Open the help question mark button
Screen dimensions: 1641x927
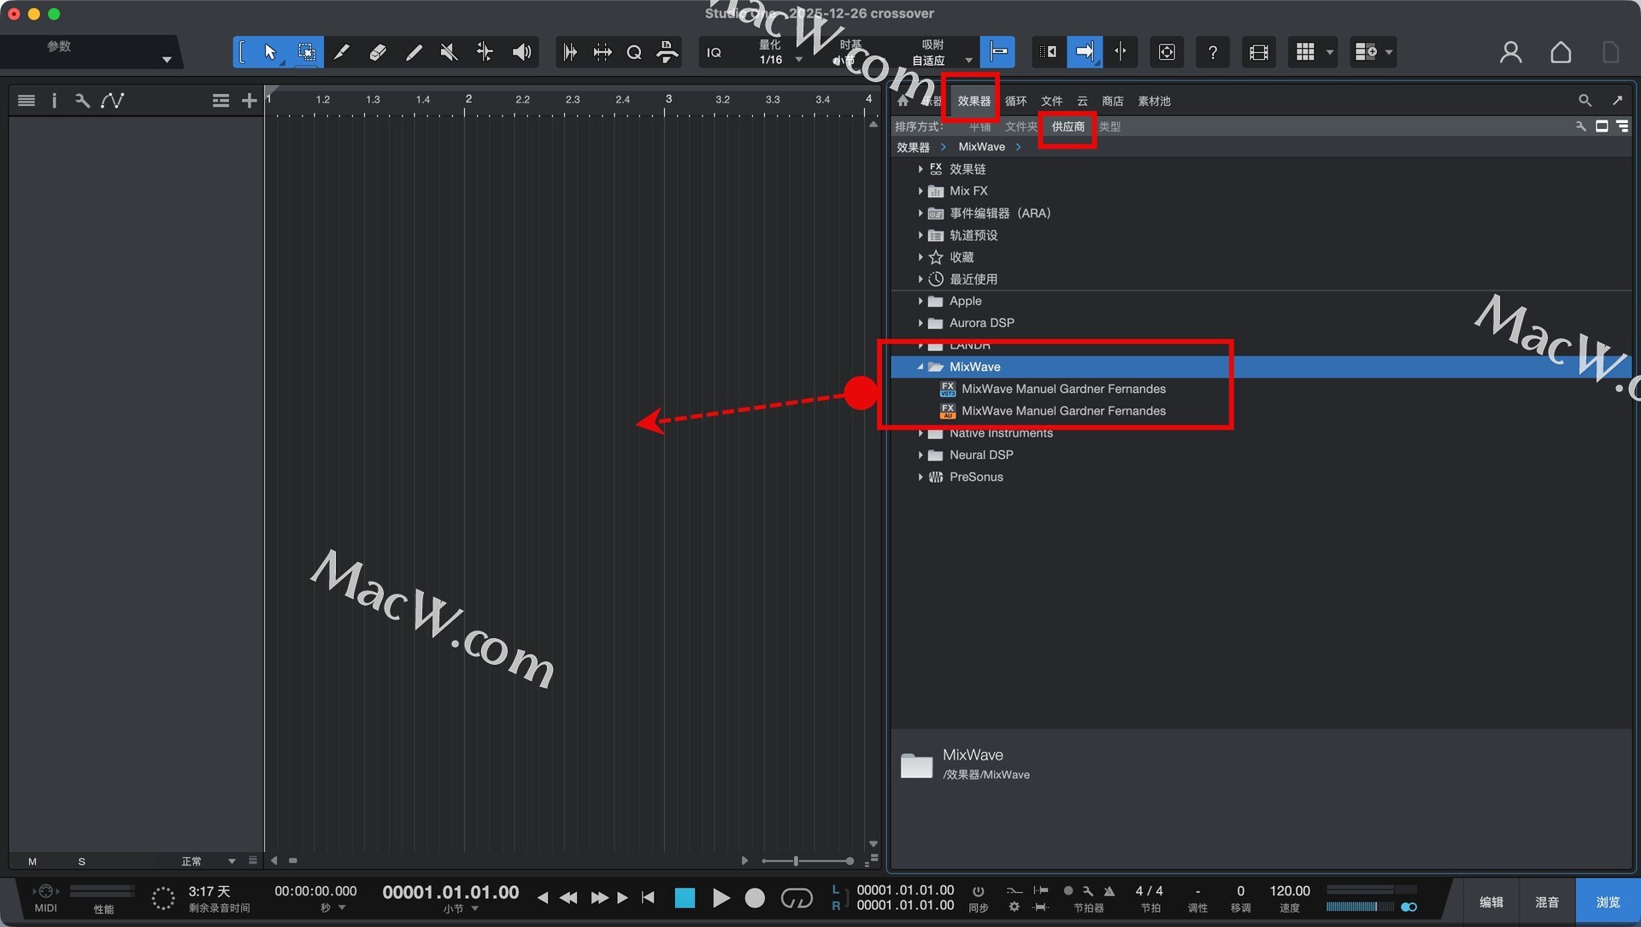pos(1212,52)
